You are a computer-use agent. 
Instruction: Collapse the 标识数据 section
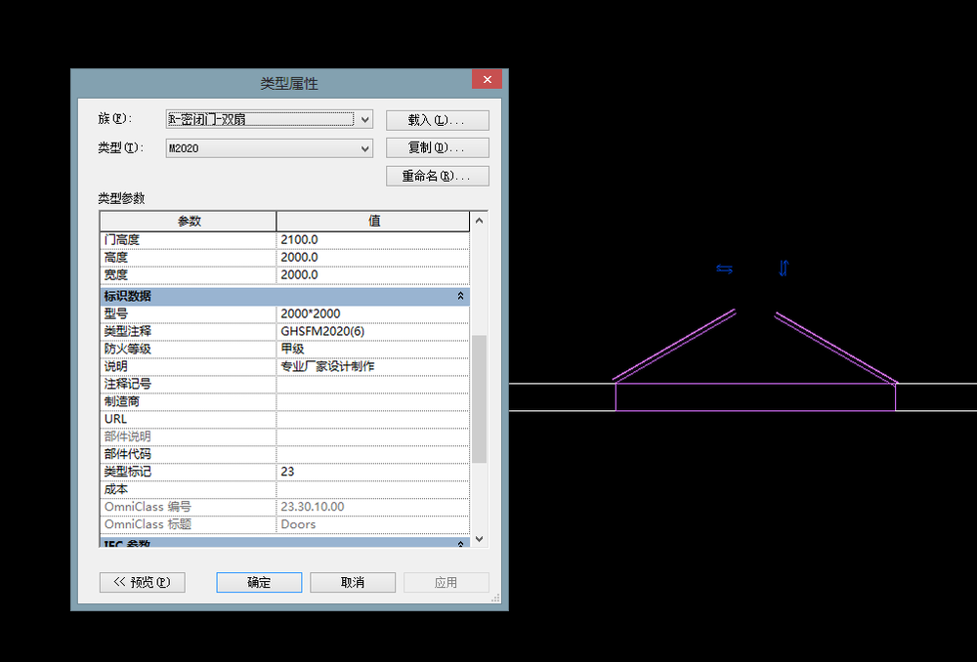pos(460,296)
